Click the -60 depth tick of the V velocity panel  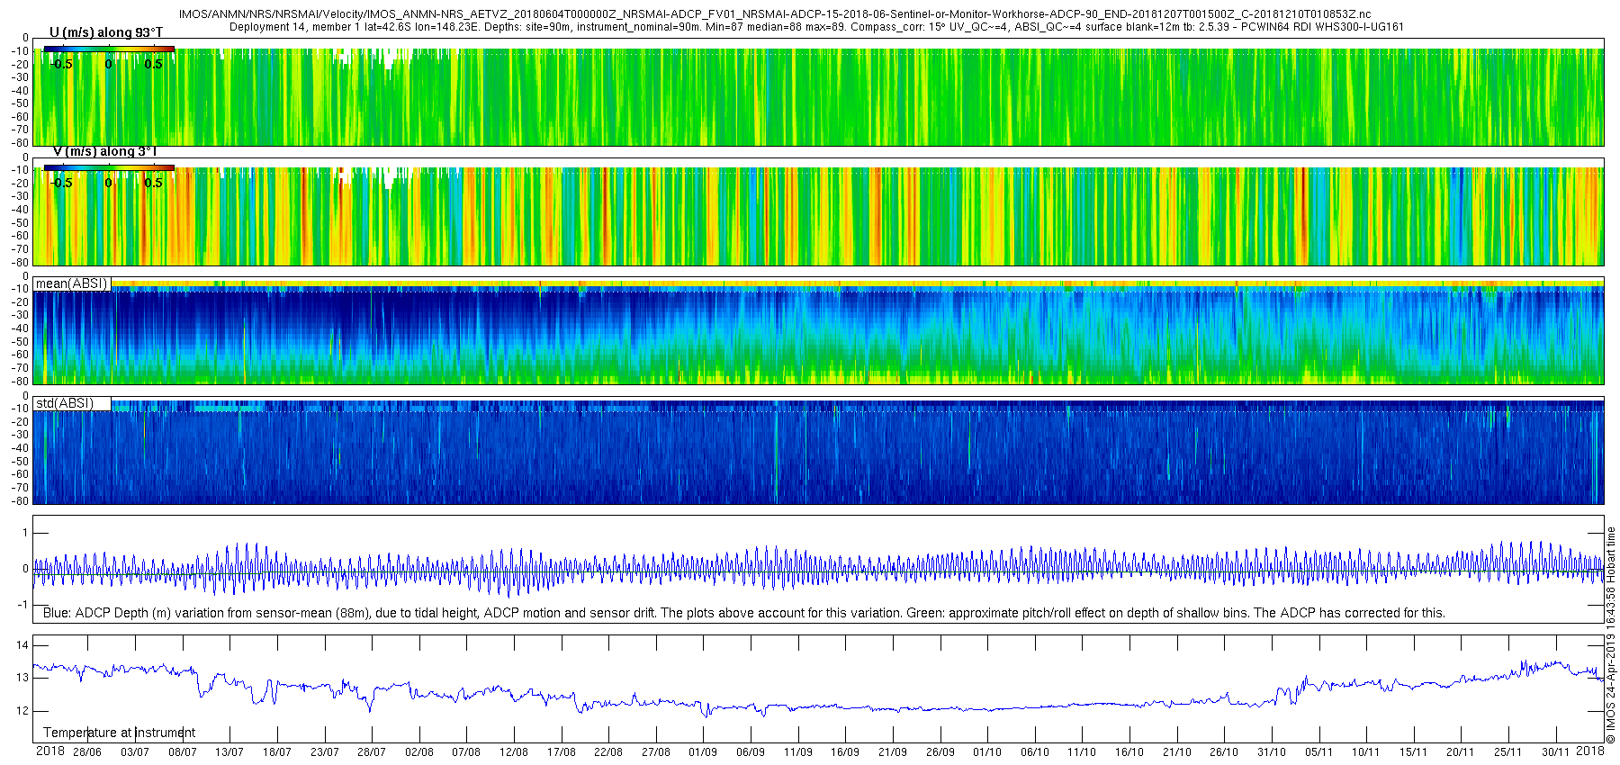[18, 235]
